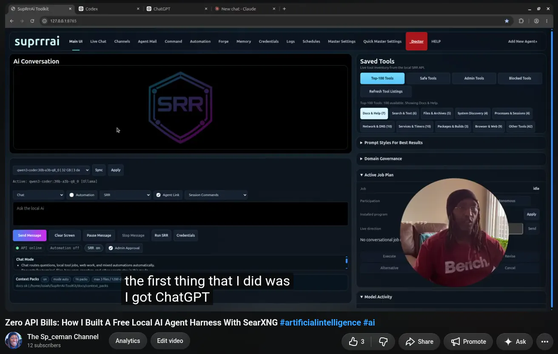Open the Channels menu item
Viewport: 558px width, 354px height.
[x=122, y=41]
